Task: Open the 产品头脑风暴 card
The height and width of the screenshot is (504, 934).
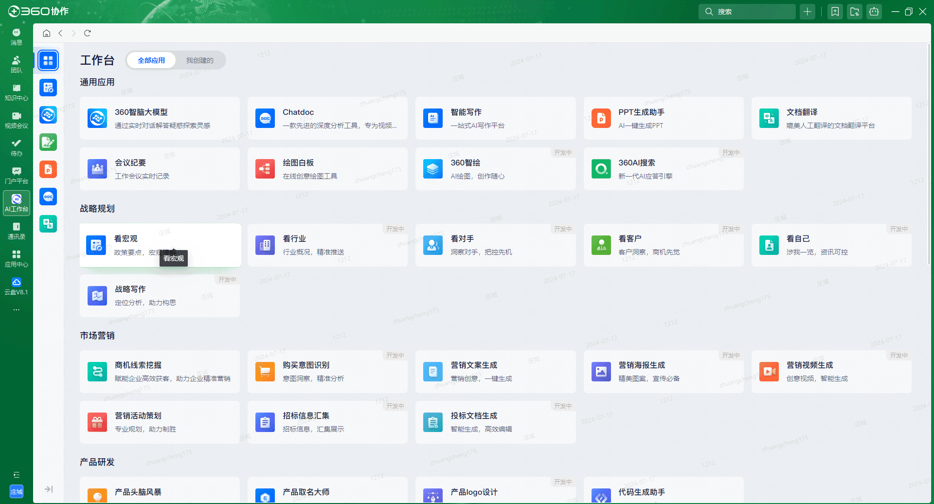Action: (160, 490)
